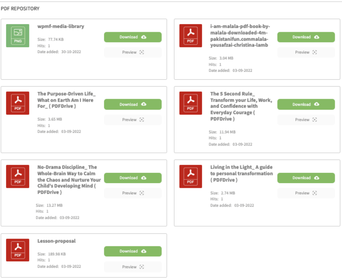Download The Purpose-Driven Life PDF
This screenshot has height=279, width=342.
pos(133,105)
